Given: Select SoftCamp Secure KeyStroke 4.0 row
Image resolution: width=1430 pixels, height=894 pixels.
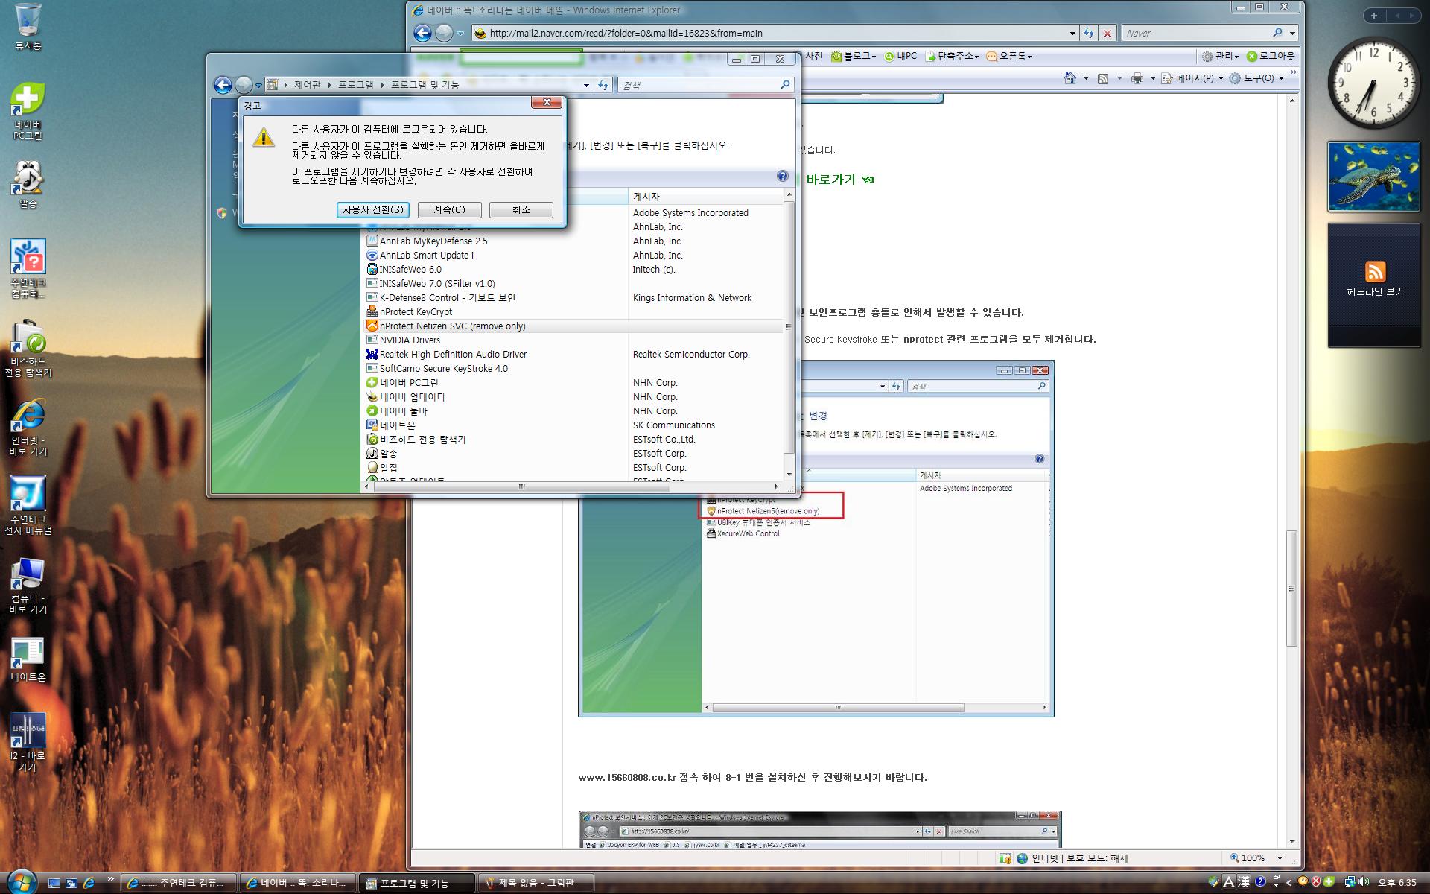Looking at the screenshot, I should [573, 369].
